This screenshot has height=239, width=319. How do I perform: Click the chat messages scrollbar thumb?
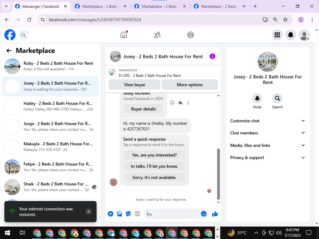coord(218,174)
